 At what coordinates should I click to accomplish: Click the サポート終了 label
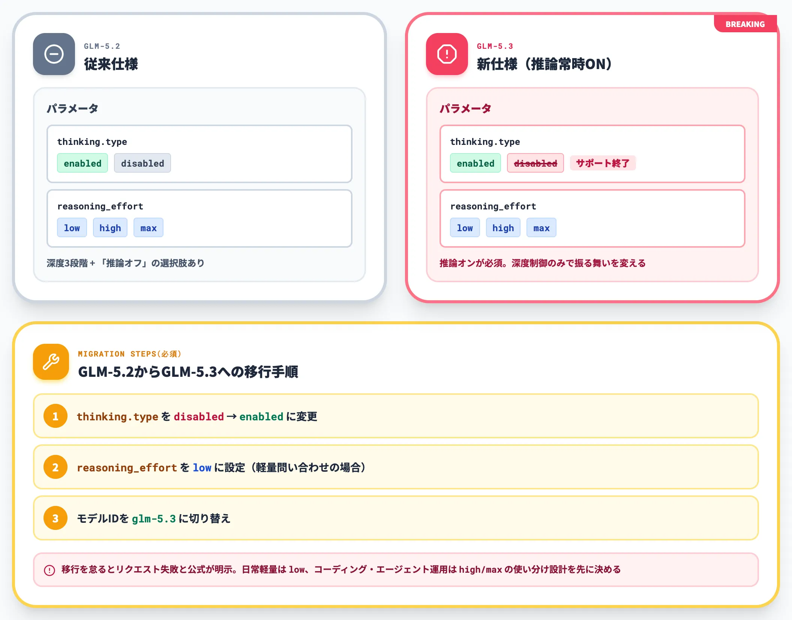(x=603, y=163)
